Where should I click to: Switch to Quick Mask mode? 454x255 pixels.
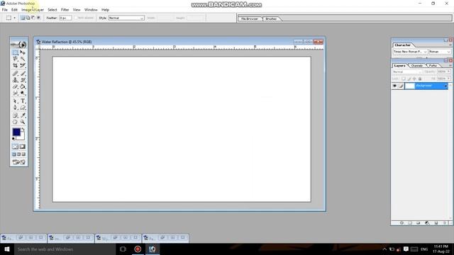click(x=23, y=147)
